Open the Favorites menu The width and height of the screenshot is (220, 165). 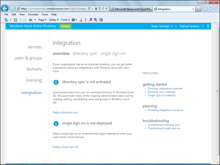coord(33,14)
